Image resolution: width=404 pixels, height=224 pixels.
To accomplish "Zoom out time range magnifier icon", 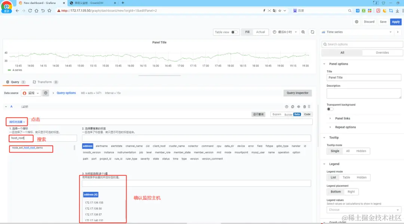I will click(303, 32).
